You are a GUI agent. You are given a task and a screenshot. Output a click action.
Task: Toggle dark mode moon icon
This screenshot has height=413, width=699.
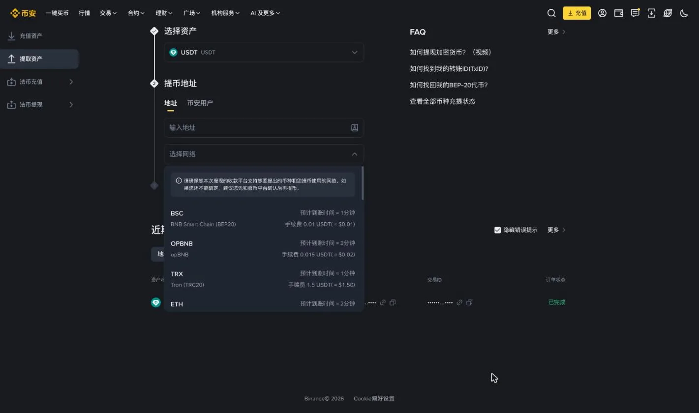pos(684,13)
